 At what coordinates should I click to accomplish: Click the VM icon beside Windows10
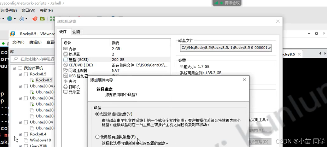[x=26, y=140]
